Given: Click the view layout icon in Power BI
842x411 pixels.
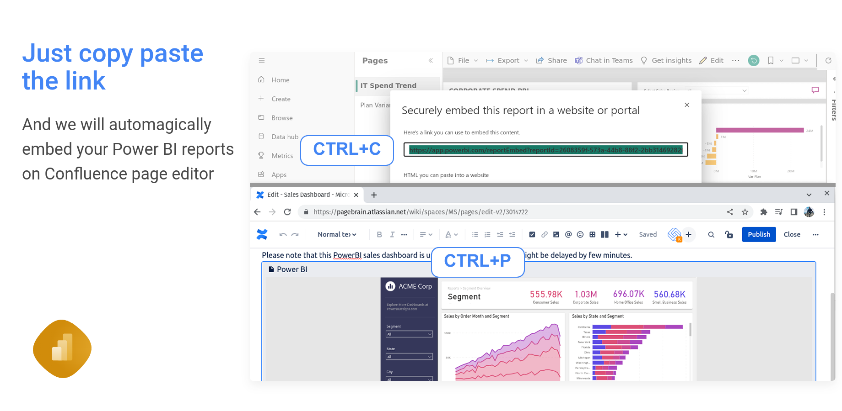Looking at the screenshot, I should click(x=795, y=60).
